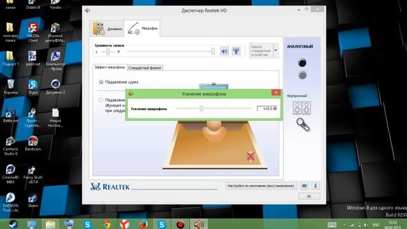The image size is (407, 229).
Task: Click the blue icon left of info button
Action: point(305,186)
